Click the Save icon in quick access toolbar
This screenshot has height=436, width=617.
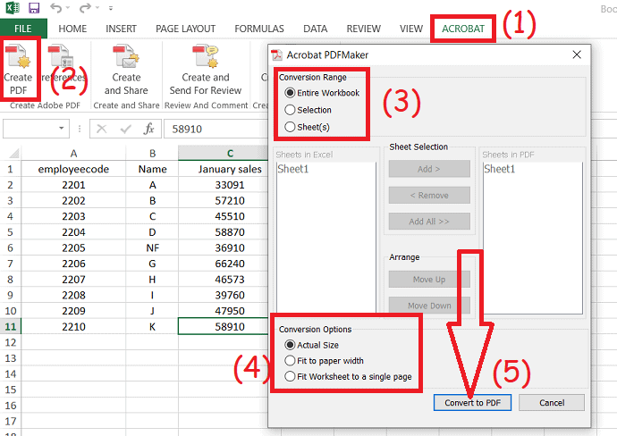point(34,8)
